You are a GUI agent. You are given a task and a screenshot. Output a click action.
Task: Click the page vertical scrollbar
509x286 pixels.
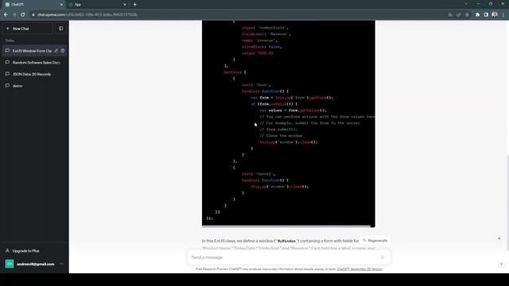pyautogui.click(x=507, y=203)
